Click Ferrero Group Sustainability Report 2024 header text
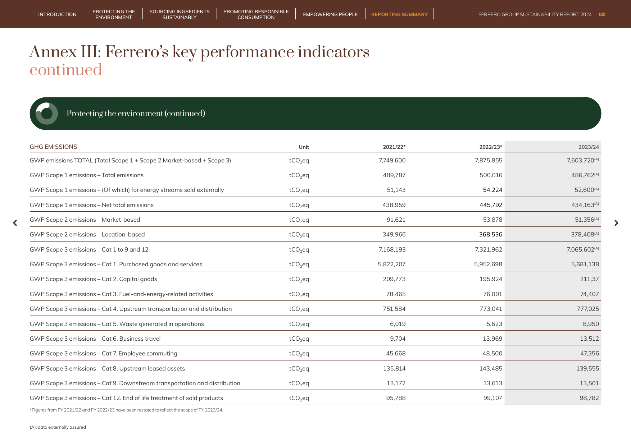 point(535,14)
